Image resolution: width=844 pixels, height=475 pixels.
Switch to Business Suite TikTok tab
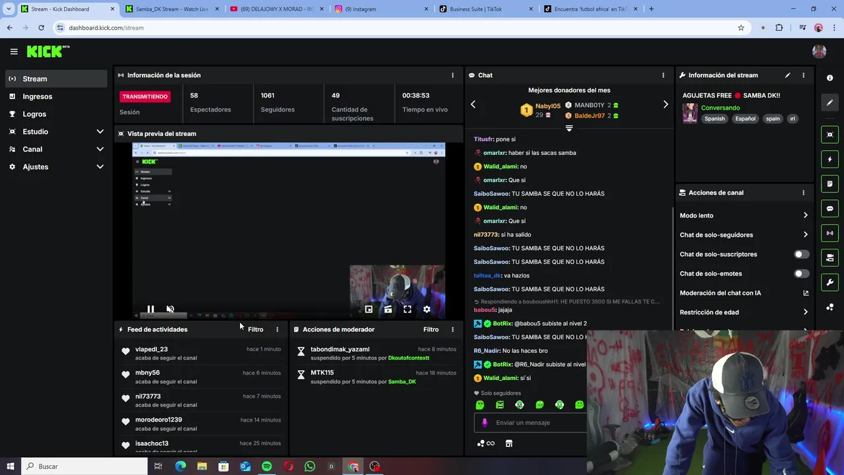point(485,9)
